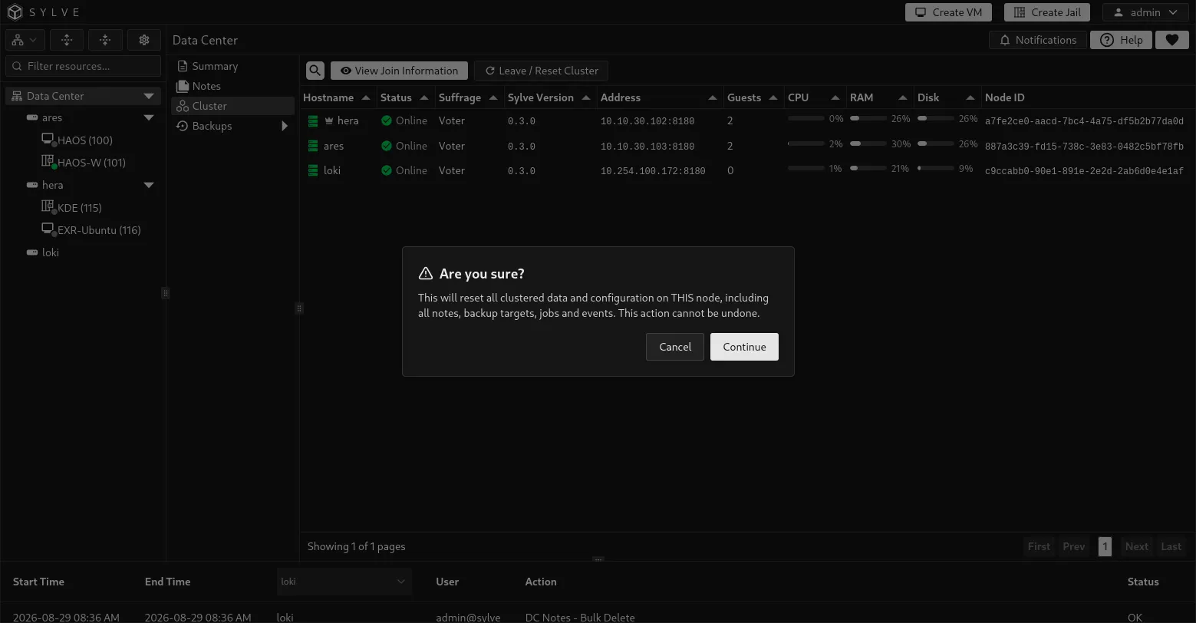The image size is (1196, 623).
Task: Open the tree view mode dropdown
Action: 25,40
